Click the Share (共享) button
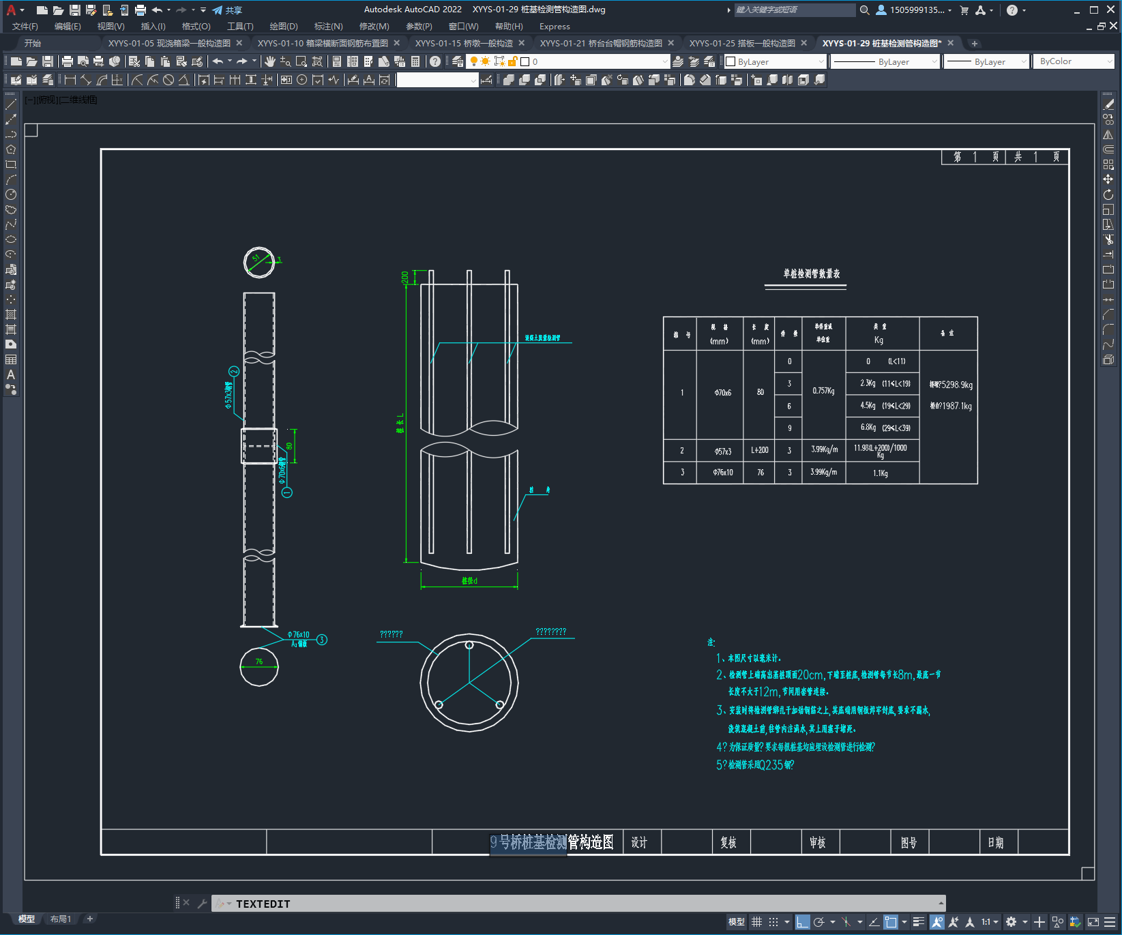 (227, 10)
